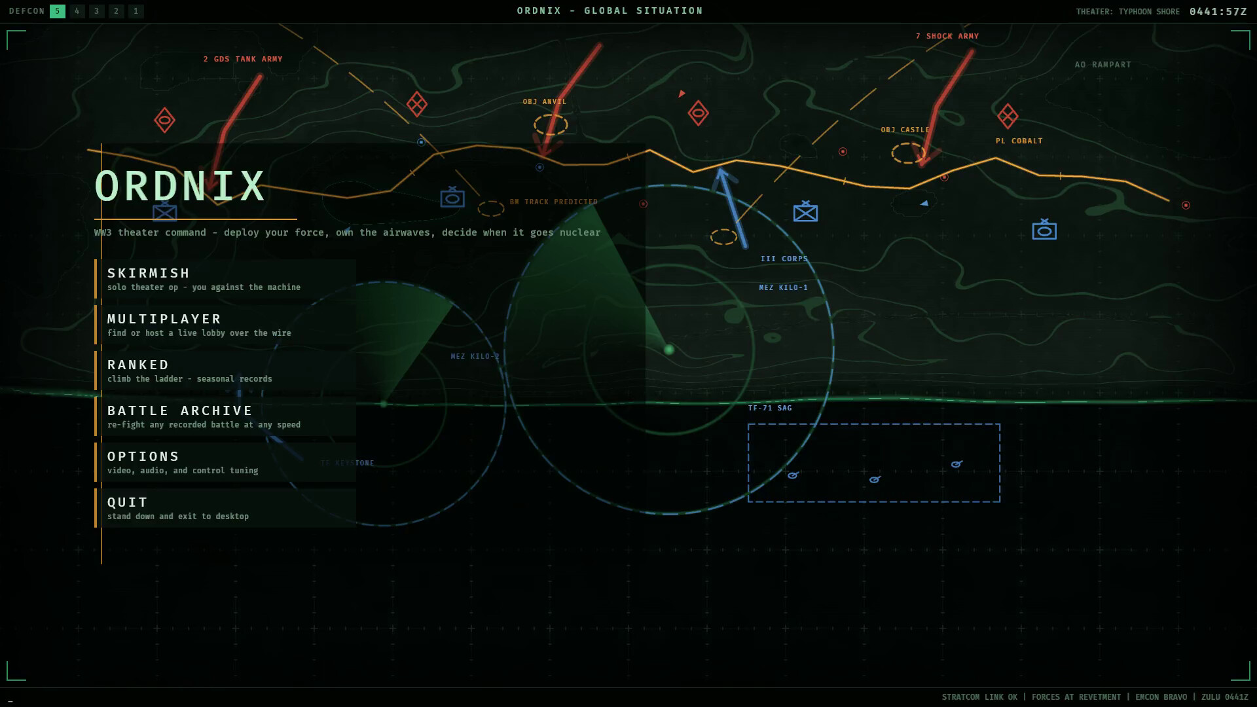Select DEFCON level 4 box

77,11
